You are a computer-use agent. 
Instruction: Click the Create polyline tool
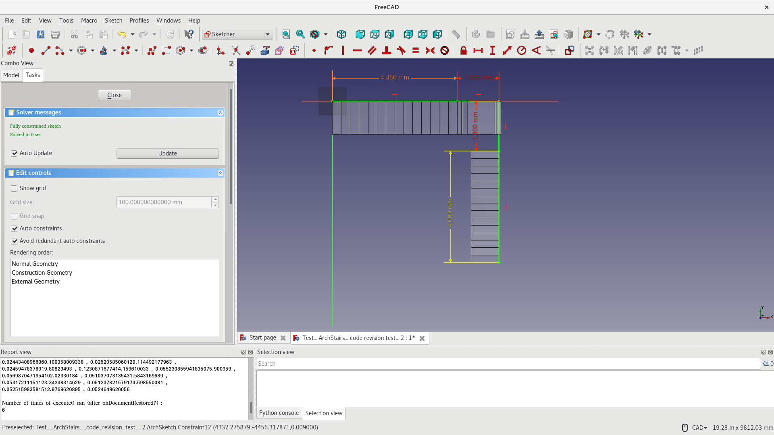click(152, 50)
